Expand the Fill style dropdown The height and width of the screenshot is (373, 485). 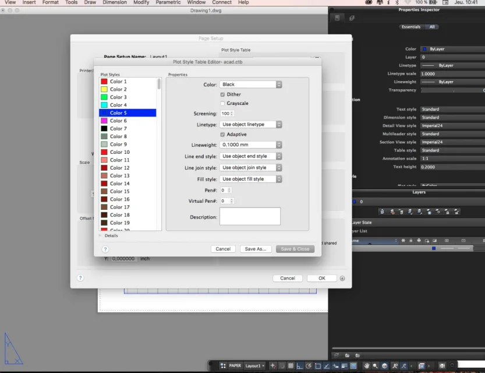250,179
